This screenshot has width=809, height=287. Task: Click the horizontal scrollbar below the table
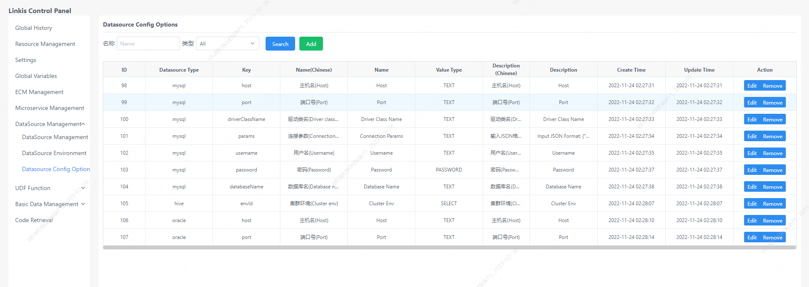click(449, 247)
